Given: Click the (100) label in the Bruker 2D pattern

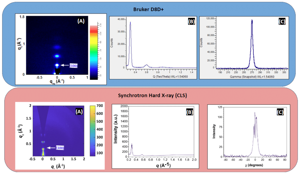Looking at the screenshot, I should click(74, 66).
